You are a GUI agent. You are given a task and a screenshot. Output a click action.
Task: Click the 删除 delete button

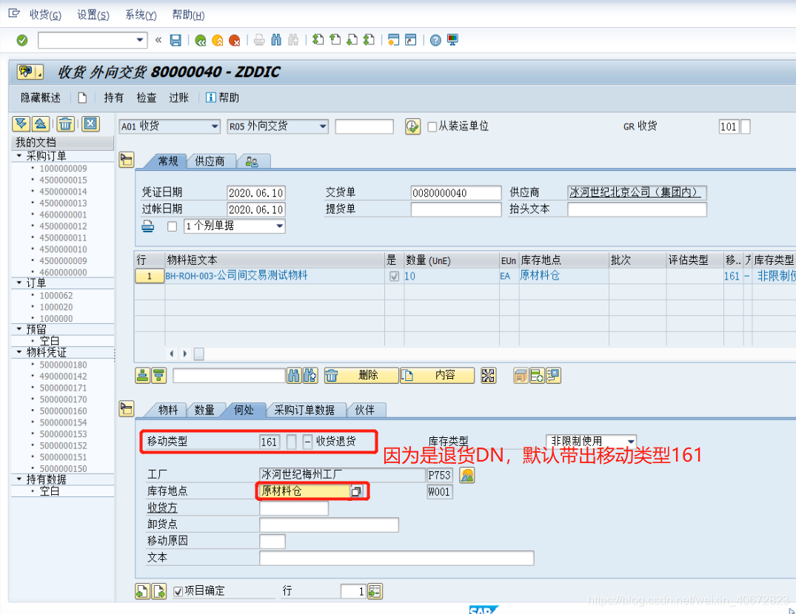pos(361,376)
